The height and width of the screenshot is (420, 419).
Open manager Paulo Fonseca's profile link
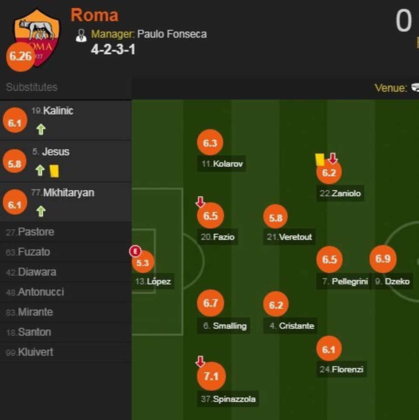pyautogui.click(x=171, y=34)
